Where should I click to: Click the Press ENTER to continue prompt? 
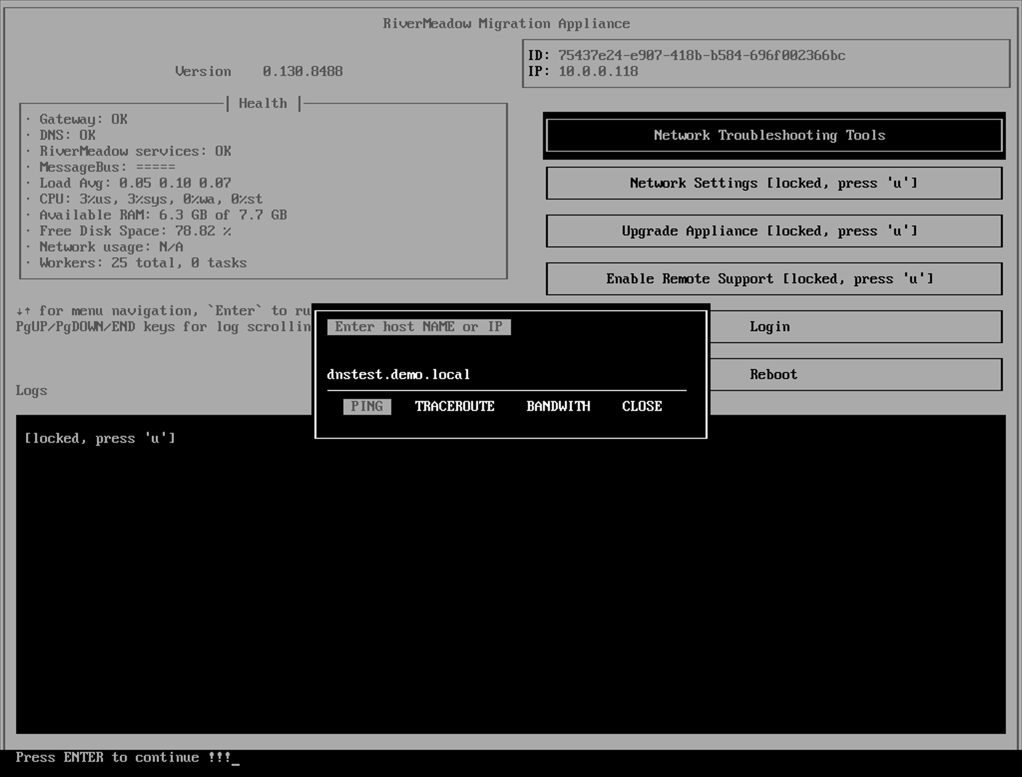click(x=123, y=757)
